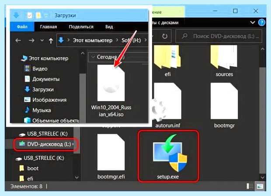Click DVD-дисковод (L:) in navigation pane
The height and width of the screenshot is (196, 271).
coord(46,144)
